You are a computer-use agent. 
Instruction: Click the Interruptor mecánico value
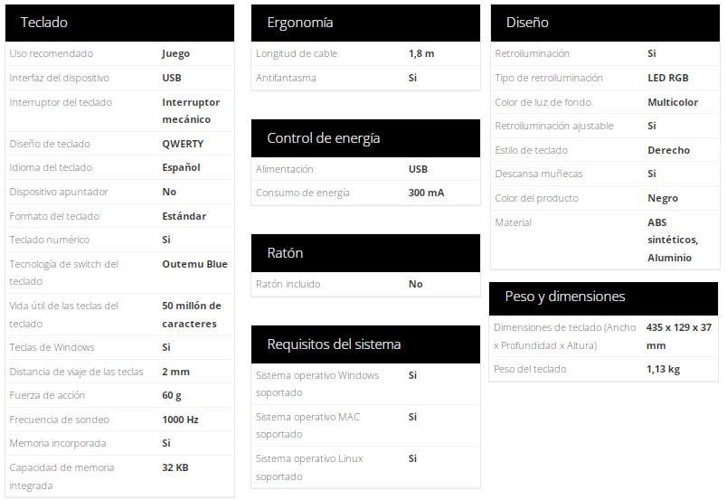pos(191,111)
